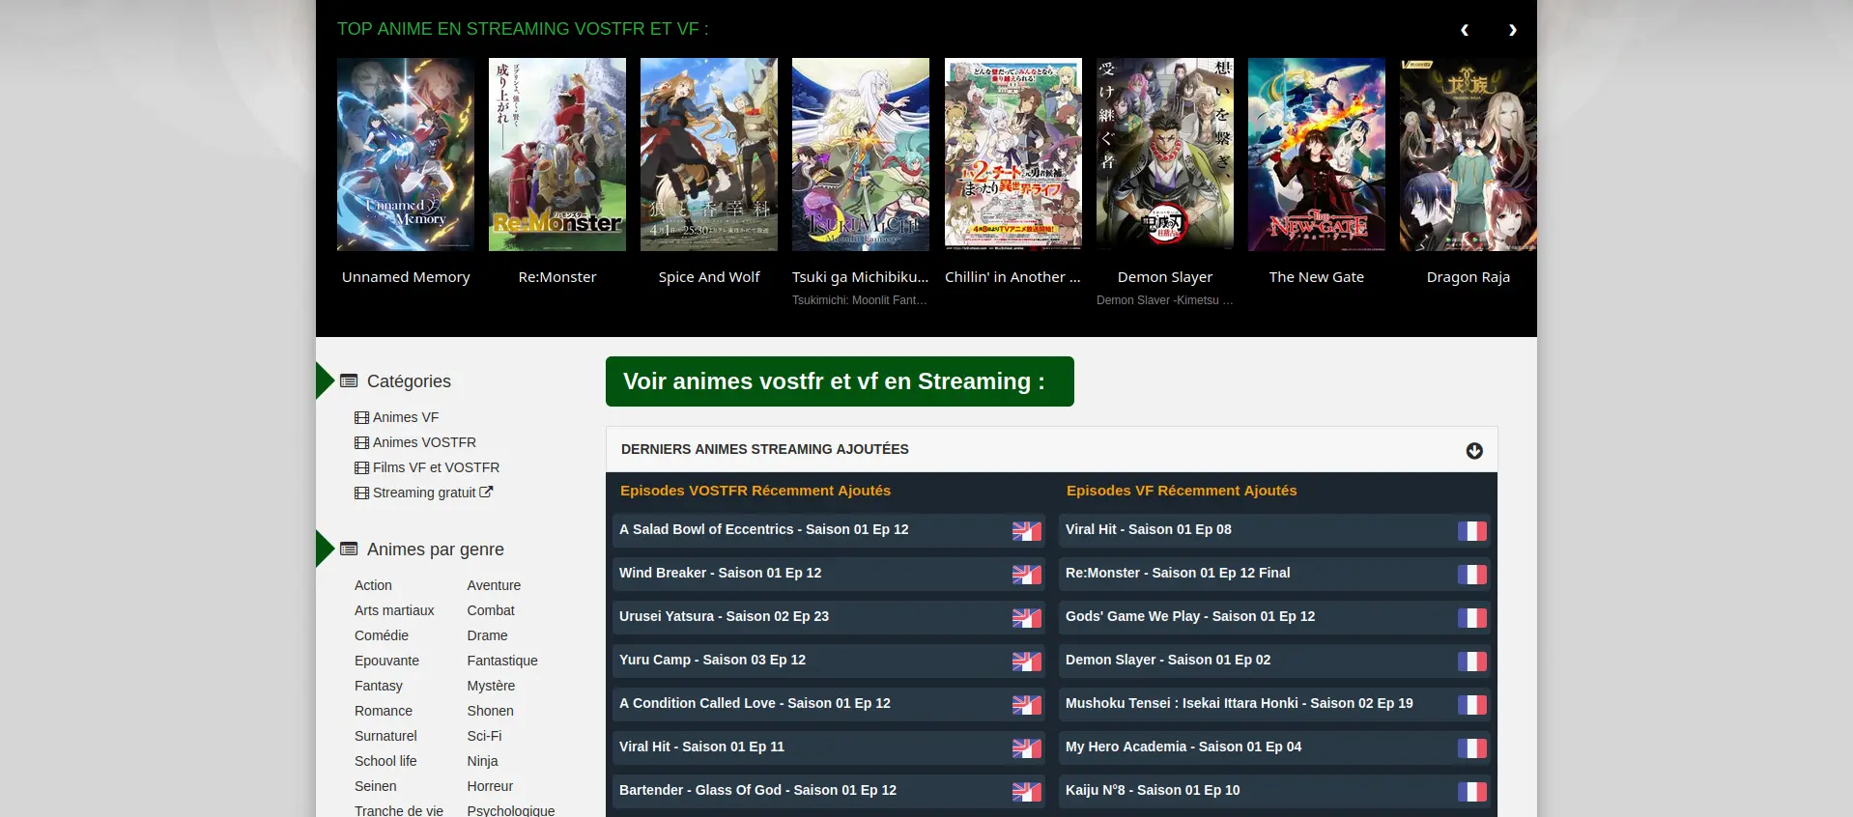Select the Shonen genre
The image size is (1853, 817).
[491, 711]
